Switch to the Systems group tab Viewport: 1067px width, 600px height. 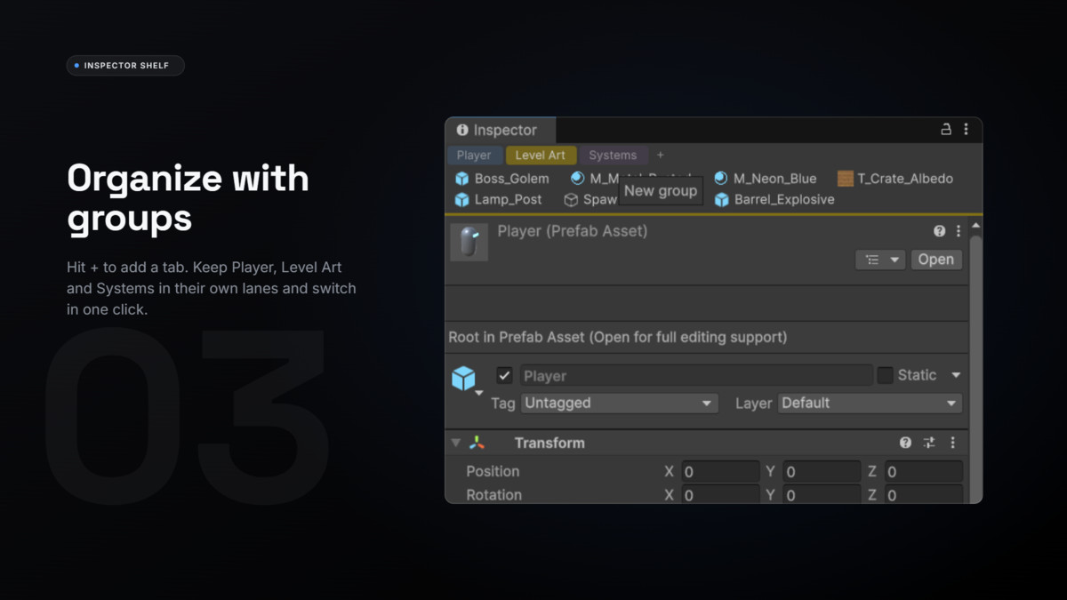pyautogui.click(x=613, y=156)
